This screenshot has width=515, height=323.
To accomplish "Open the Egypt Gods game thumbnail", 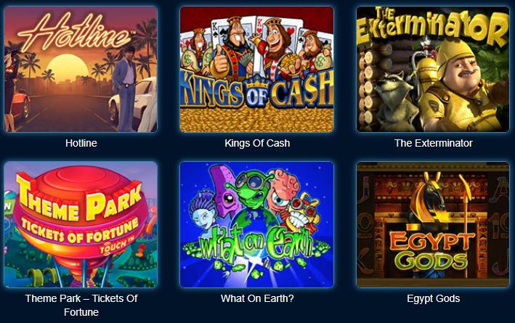I will 433,224.
